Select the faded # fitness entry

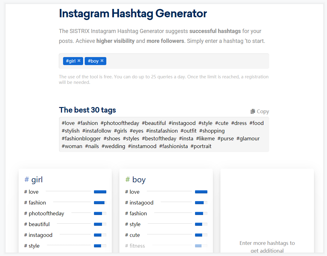pyautogui.click(x=135, y=246)
